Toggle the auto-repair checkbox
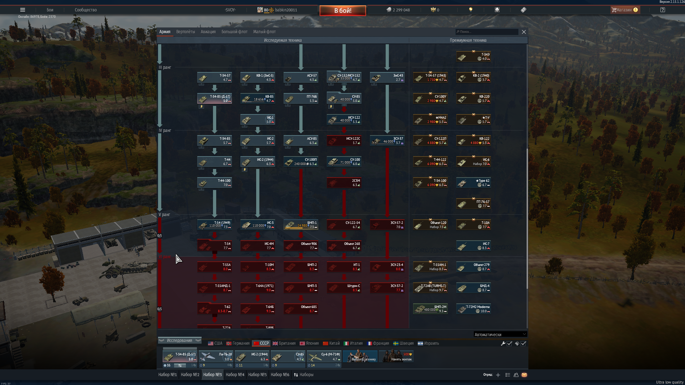 pos(509,344)
